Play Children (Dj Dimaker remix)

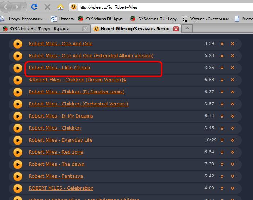point(18,92)
